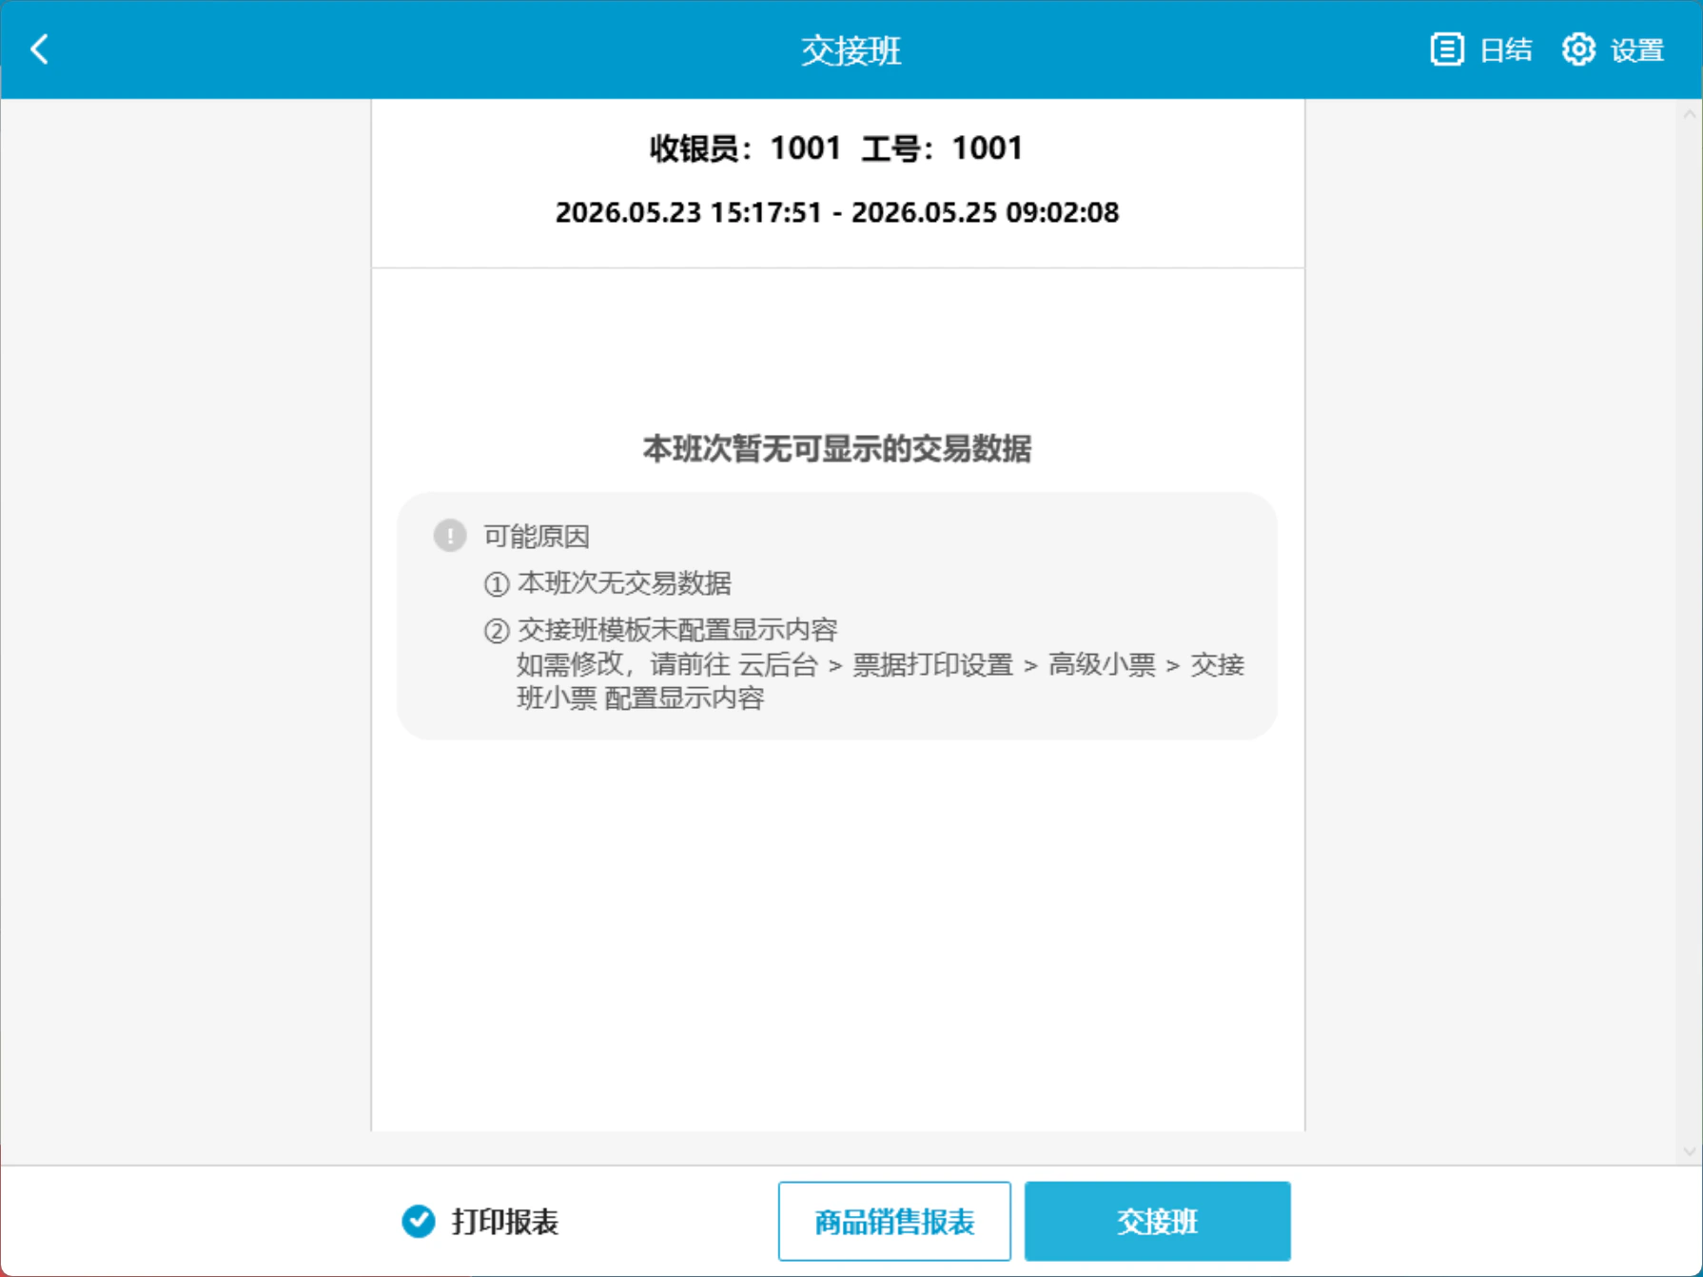Viewport: 1703px width, 1277px height.
Task: Click the 本班次暂无可显示的交易数据 message
Action: tap(837, 448)
